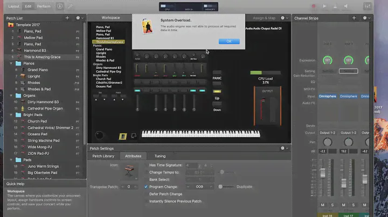388x217 pixels.
Task: Solo the first channel strip
Action: [x=331, y=205]
